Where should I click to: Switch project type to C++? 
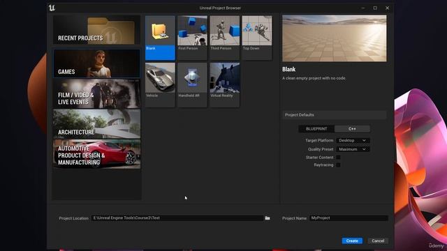point(352,128)
